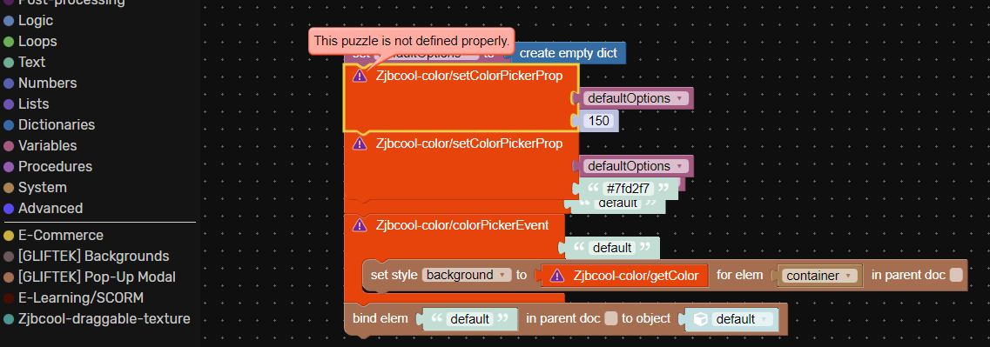
Task: Open the Procedures puzzle category
Action: pyautogui.click(x=55, y=167)
